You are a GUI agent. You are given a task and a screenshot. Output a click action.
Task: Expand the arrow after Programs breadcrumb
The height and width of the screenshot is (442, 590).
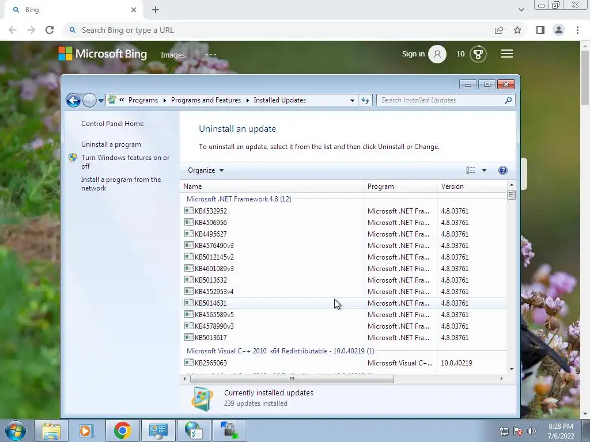(164, 100)
